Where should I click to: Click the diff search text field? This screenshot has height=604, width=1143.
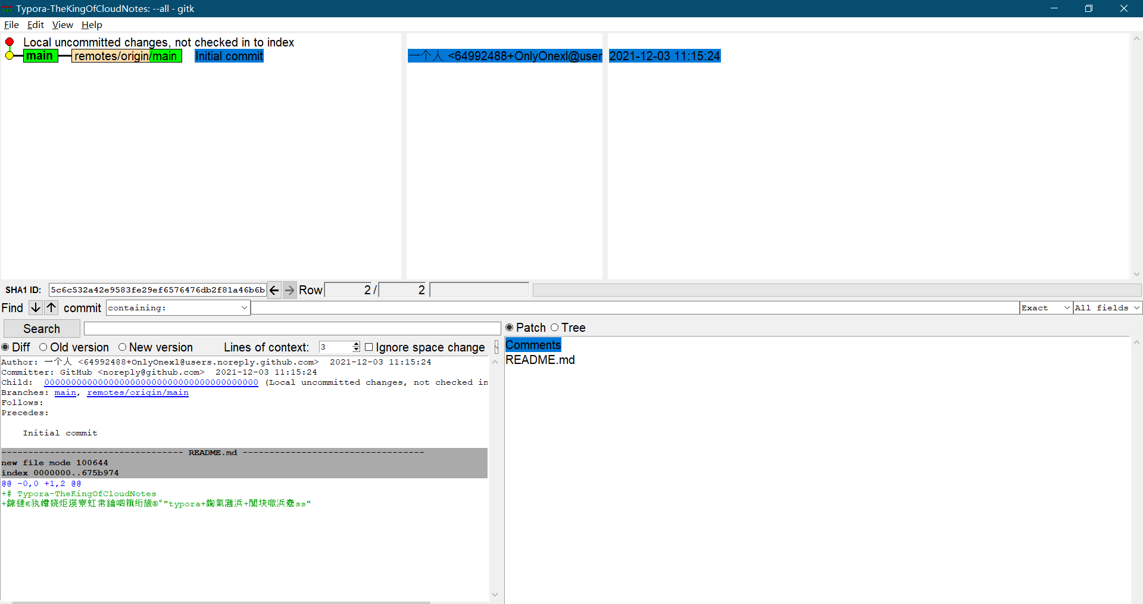(292, 329)
